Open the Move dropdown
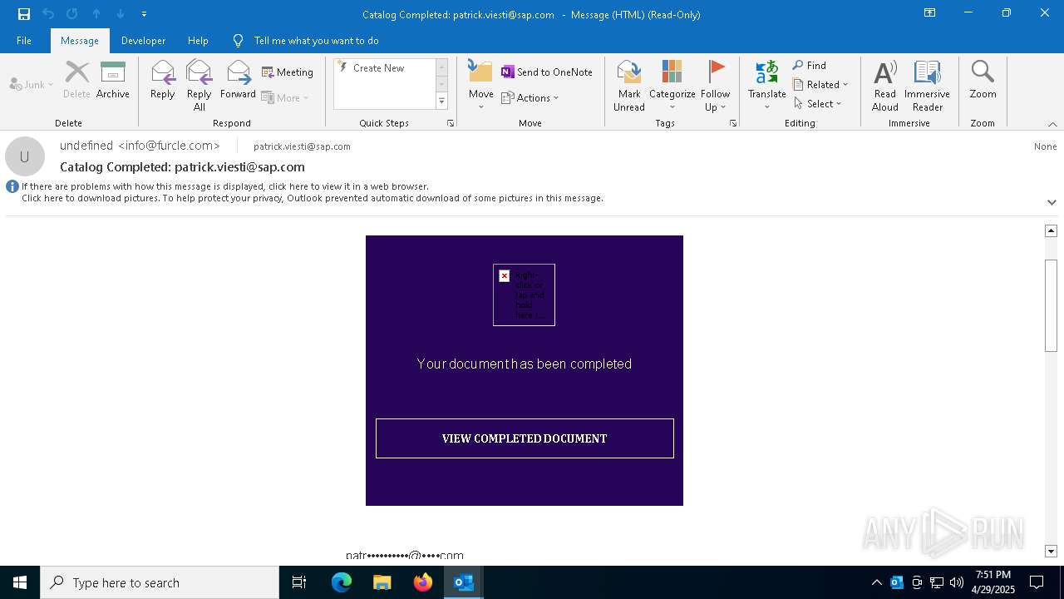 [480, 86]
